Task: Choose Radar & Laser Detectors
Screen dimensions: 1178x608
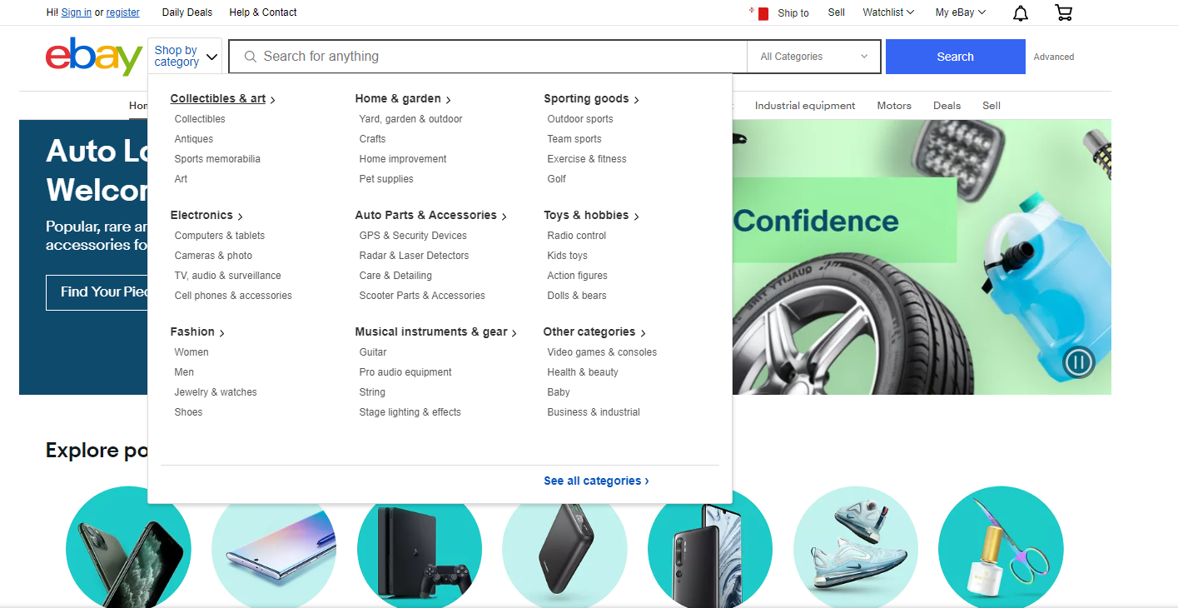Action: click(414, 256)
